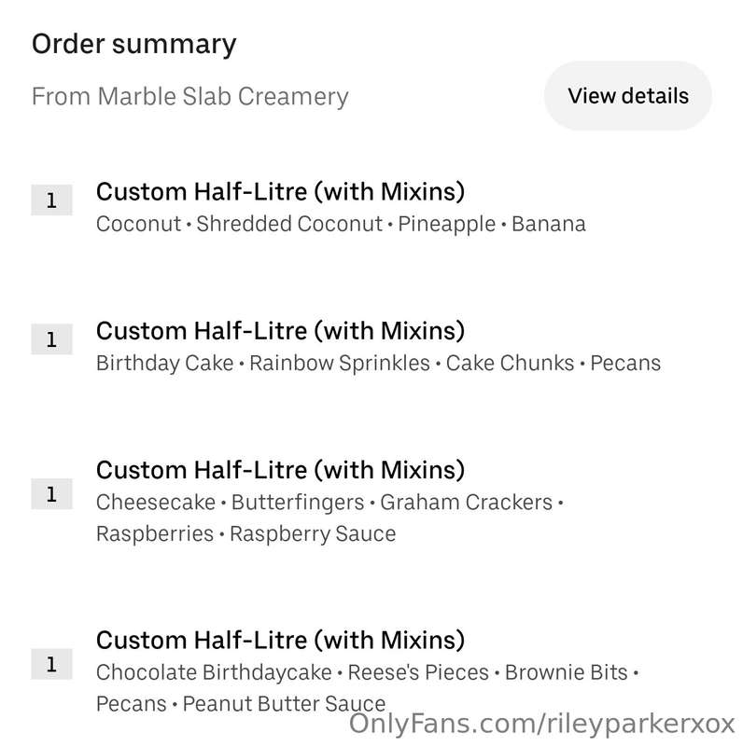The height and width of the screenshot is (746, 743).
Task: Click the Cheesecake, Butterfingers, Graham Crackers line
Action: pos(329,503)
